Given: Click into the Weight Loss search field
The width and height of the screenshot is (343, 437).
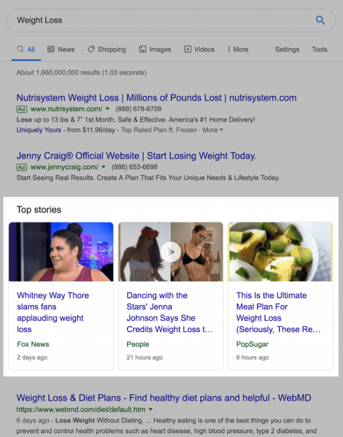Looking at the screenshot, I should tap(162, 20).
